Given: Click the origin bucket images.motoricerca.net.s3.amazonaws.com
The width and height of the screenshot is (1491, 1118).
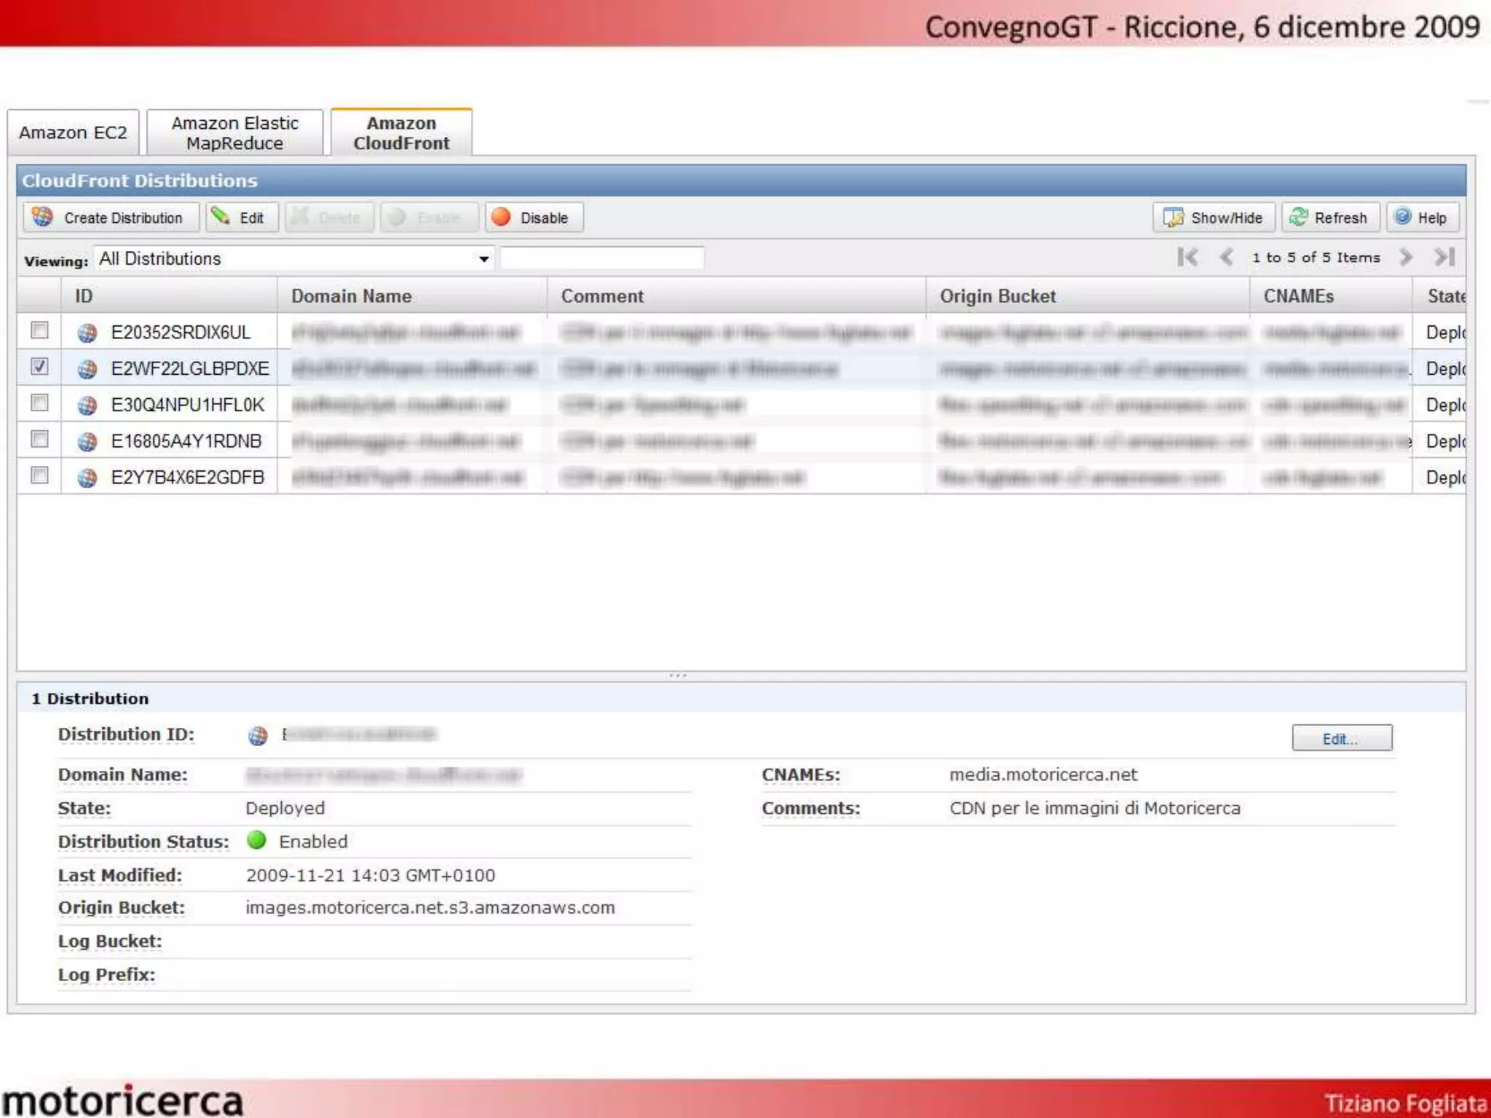Looking at the screenshot, I should [430, 908].
